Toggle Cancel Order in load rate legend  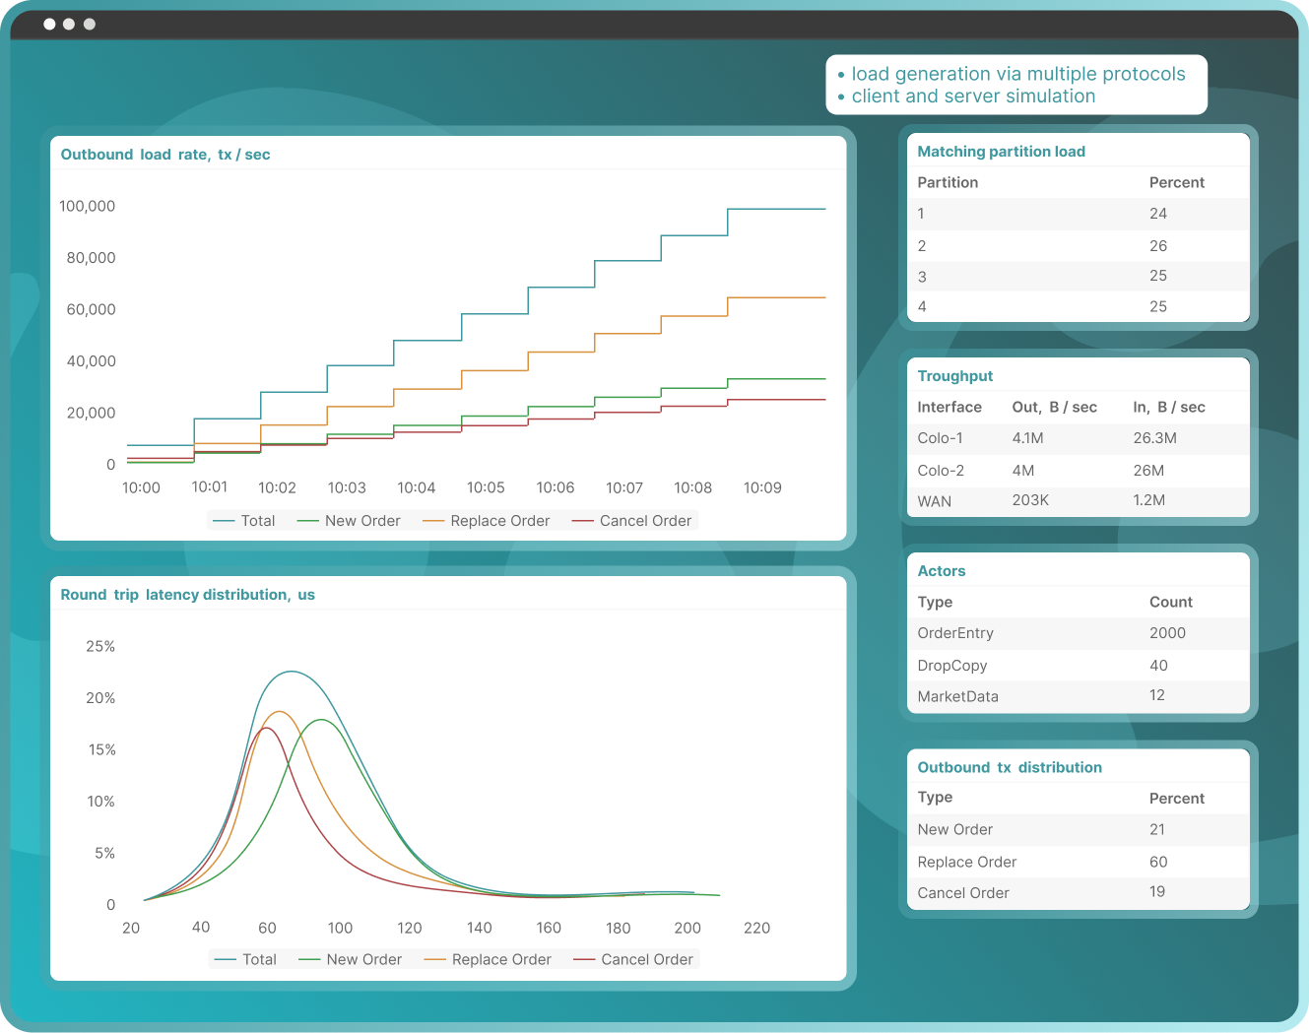(x=632, y=521)
